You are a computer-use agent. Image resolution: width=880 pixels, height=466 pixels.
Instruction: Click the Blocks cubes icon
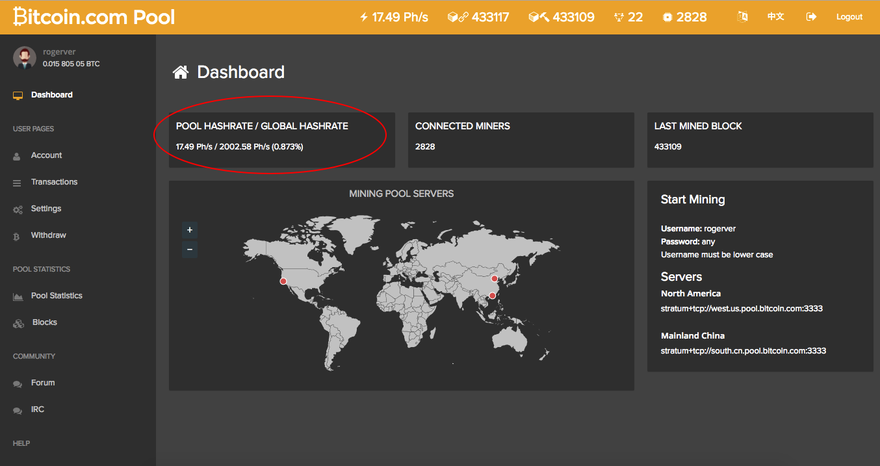pos(18,323)
